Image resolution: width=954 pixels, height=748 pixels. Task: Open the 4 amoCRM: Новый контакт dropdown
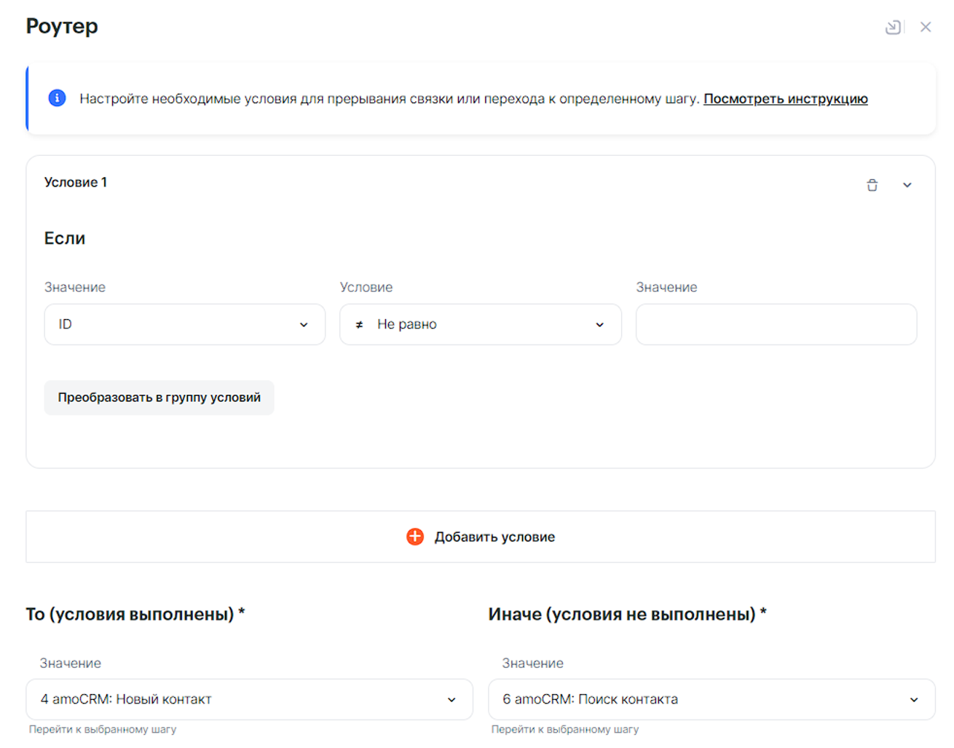click(249, 699)
